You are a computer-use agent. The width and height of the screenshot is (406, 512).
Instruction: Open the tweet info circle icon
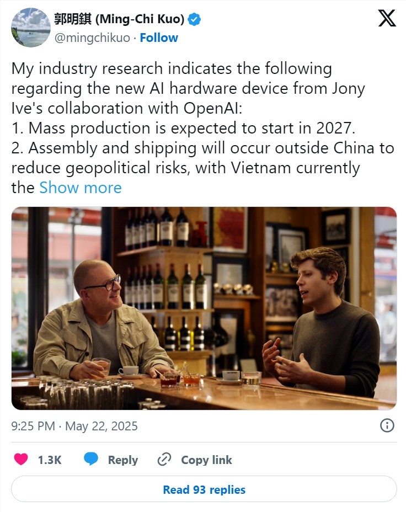click(x=387, y=425)
